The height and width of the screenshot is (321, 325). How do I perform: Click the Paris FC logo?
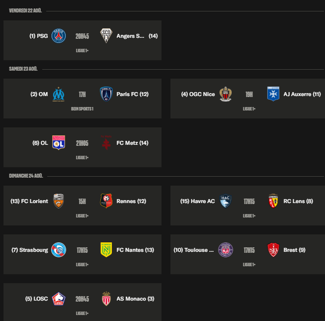(106, 94)
